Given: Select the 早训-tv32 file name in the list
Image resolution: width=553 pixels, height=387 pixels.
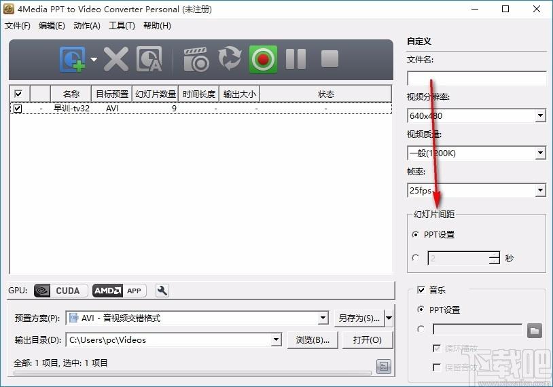Looking at the screenshot, I should point(71,108).
